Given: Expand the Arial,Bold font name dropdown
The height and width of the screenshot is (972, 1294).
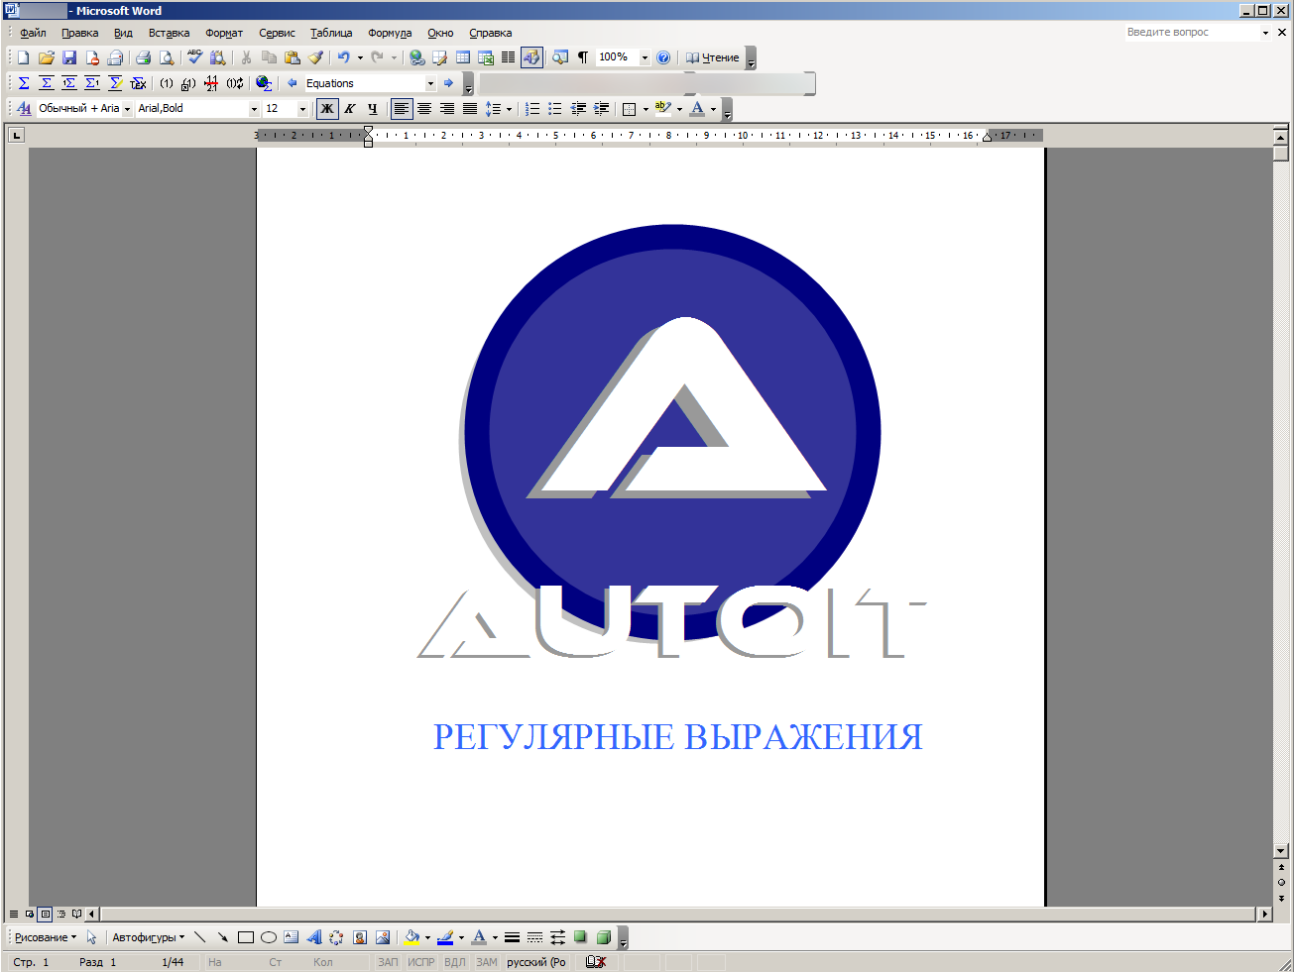Looking at the screenshot, I should 254,109.
